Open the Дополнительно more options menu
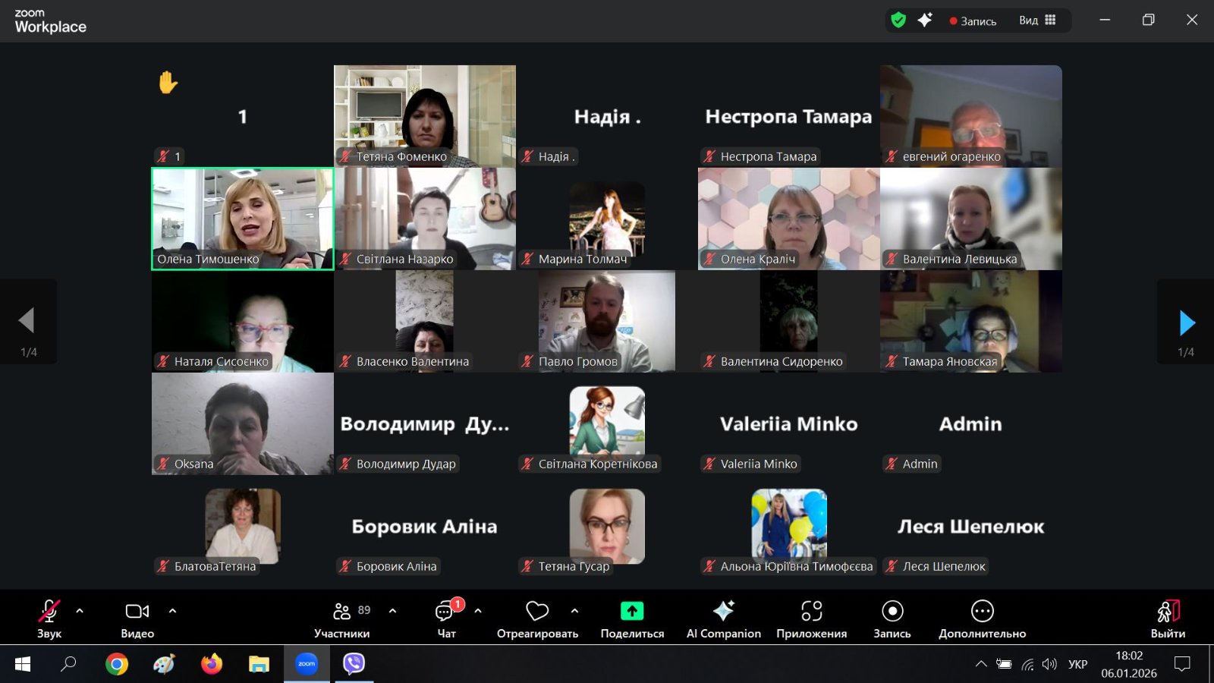 [982, 612]
